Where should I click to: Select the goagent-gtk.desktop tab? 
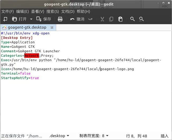tap(28, 27)
